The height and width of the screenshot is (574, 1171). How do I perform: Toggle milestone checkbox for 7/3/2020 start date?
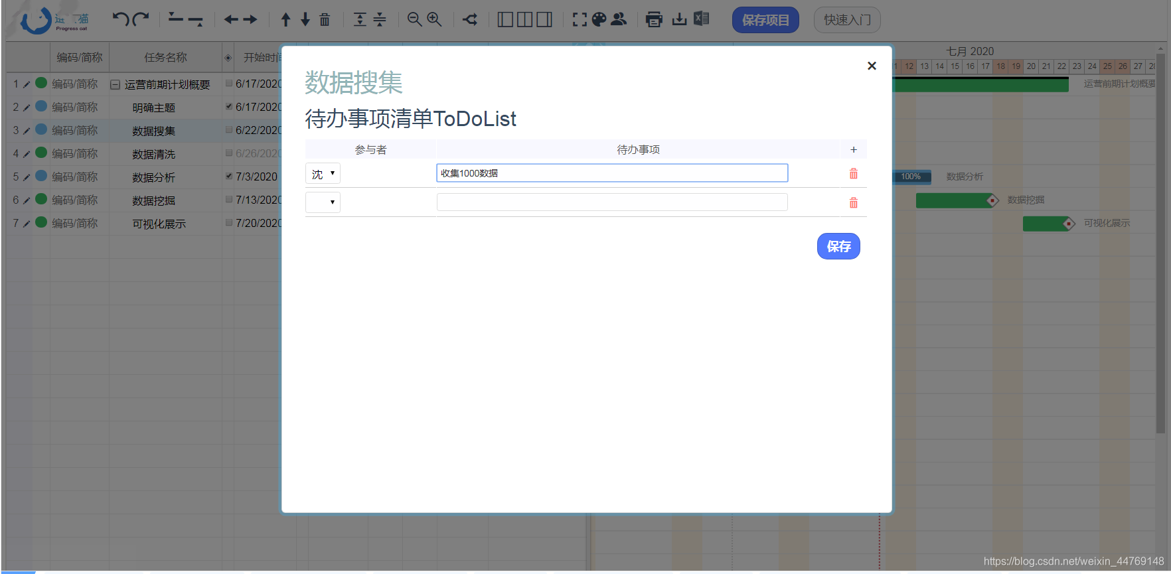pos(229,176)
